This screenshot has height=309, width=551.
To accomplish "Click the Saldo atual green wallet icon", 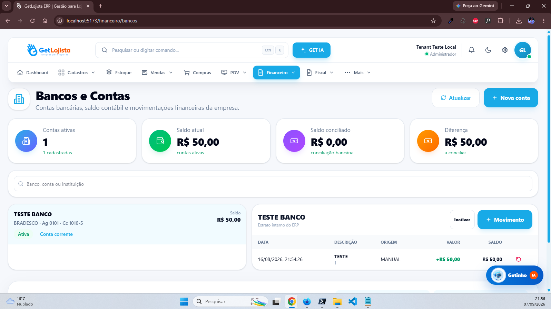I will (160, 141).
